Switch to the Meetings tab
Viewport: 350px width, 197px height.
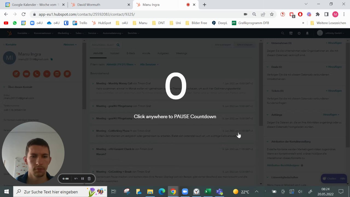182,53
